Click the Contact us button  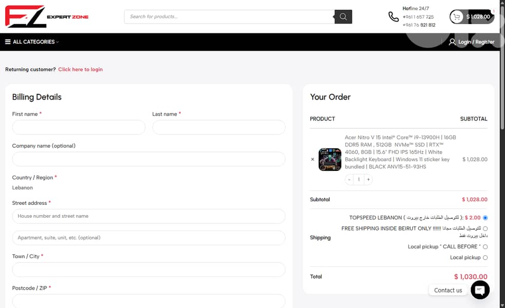(x=448, y=290)
